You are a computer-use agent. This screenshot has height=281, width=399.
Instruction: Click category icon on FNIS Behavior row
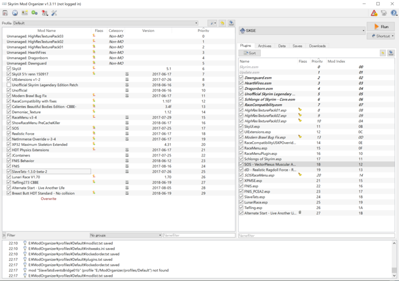coord(127,161)
